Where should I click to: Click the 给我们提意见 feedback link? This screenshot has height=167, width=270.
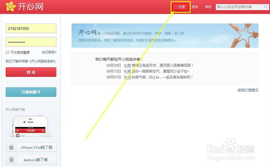point(248,90)
